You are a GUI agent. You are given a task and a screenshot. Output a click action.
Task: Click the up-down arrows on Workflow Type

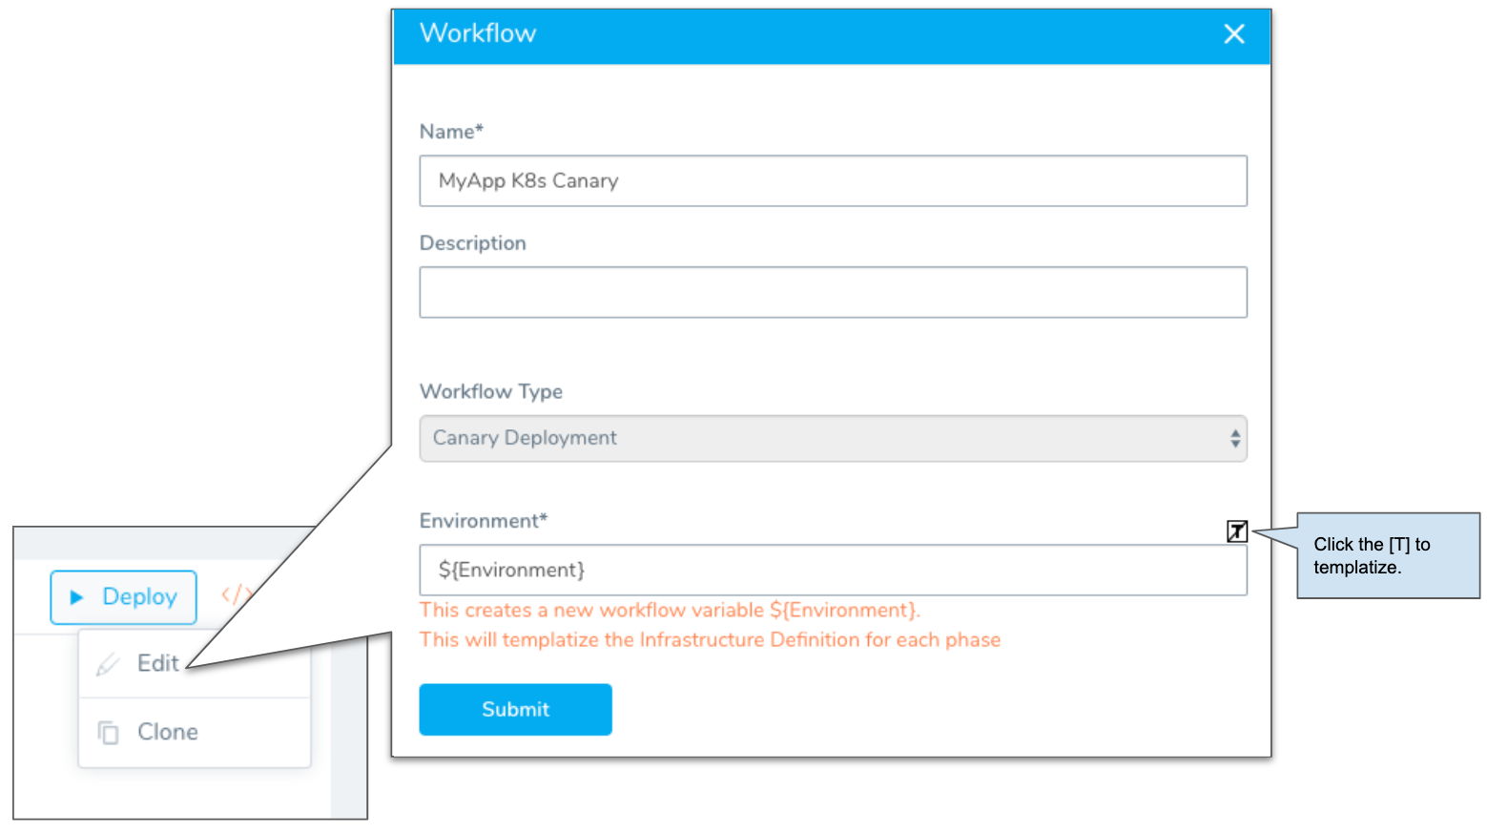pyautogui.click(x=1234, y=438)
